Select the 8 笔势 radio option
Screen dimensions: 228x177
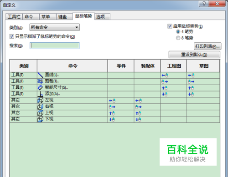click(x=178, y=38)
